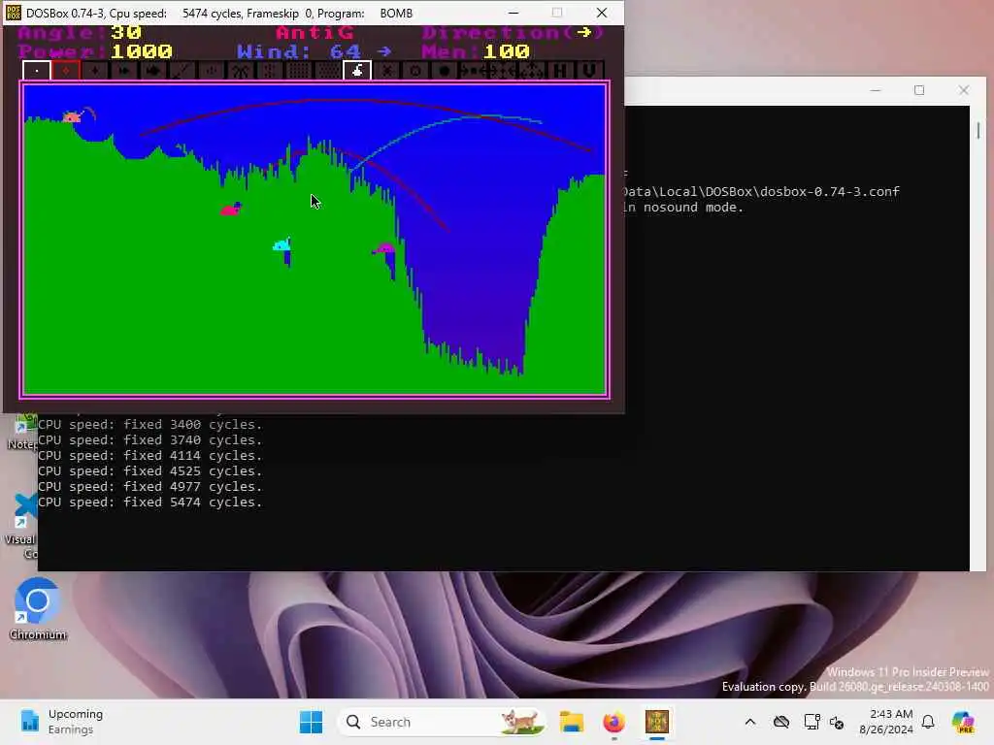Select the small dot weapon slot
Viewport: 994px width, 745px height.
(x=37, y=70)
